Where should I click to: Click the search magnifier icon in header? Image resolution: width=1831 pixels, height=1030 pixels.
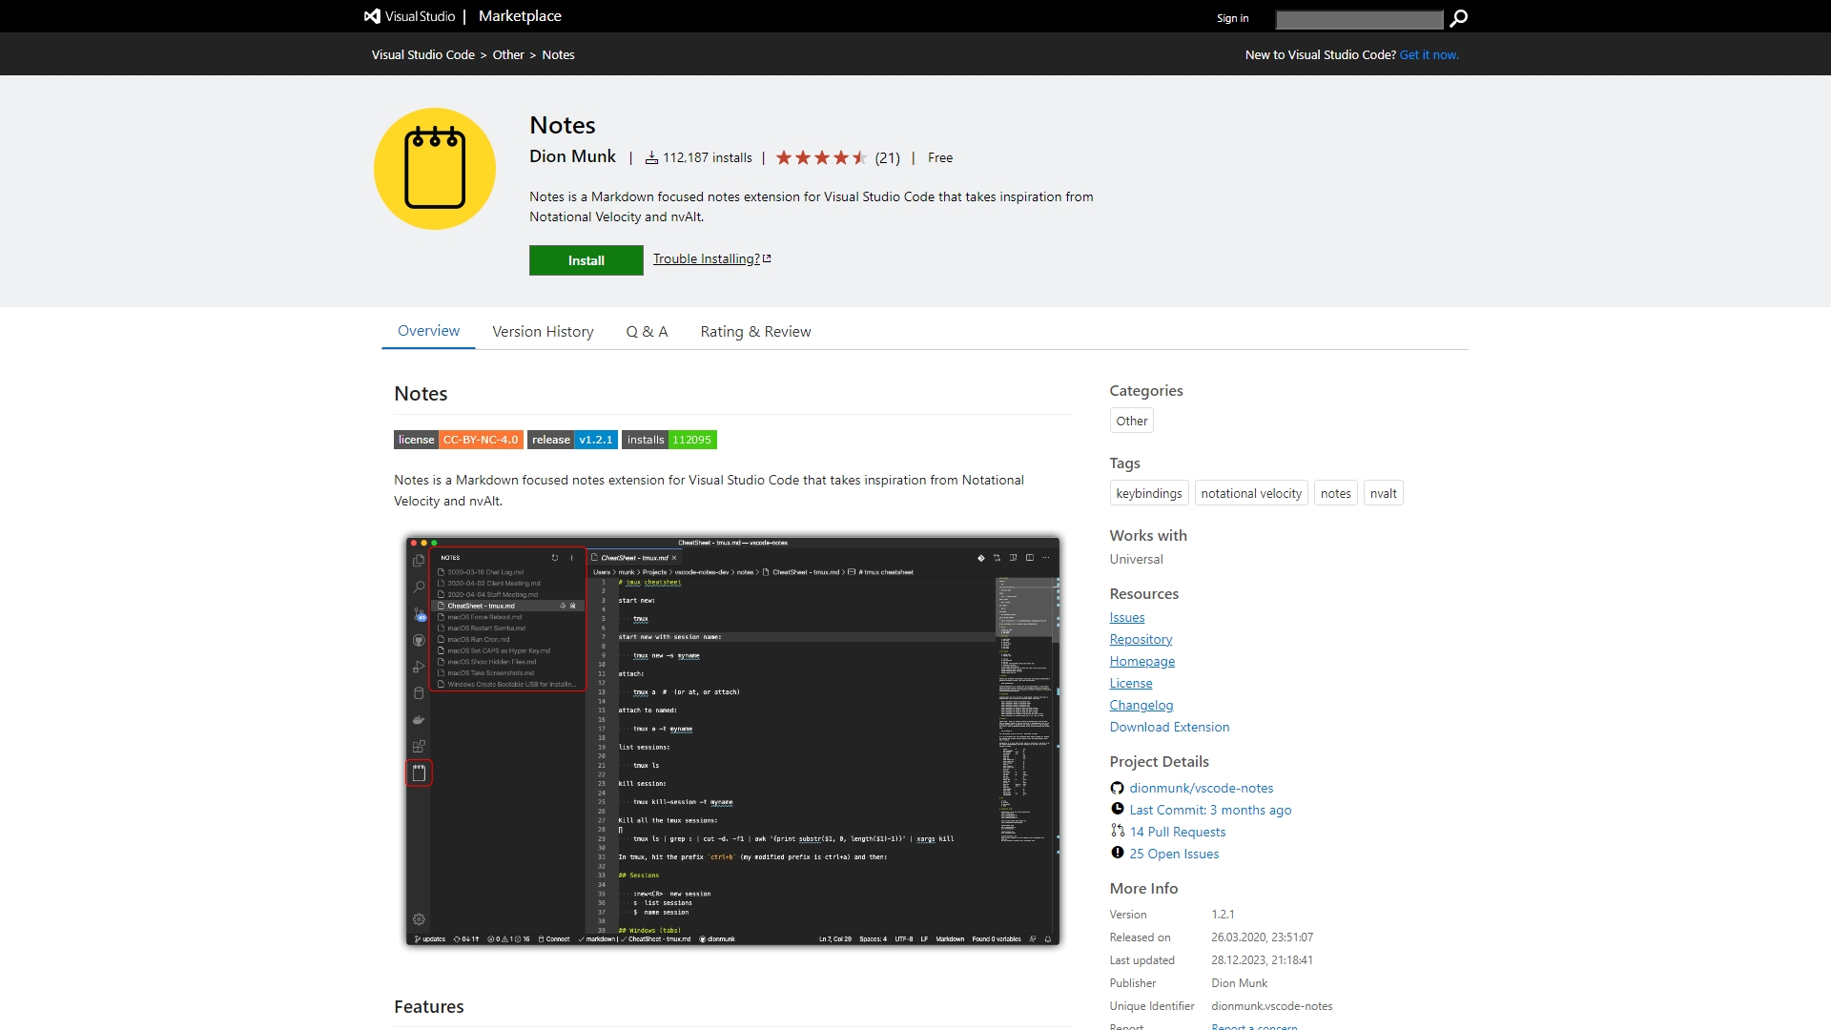1458,18
